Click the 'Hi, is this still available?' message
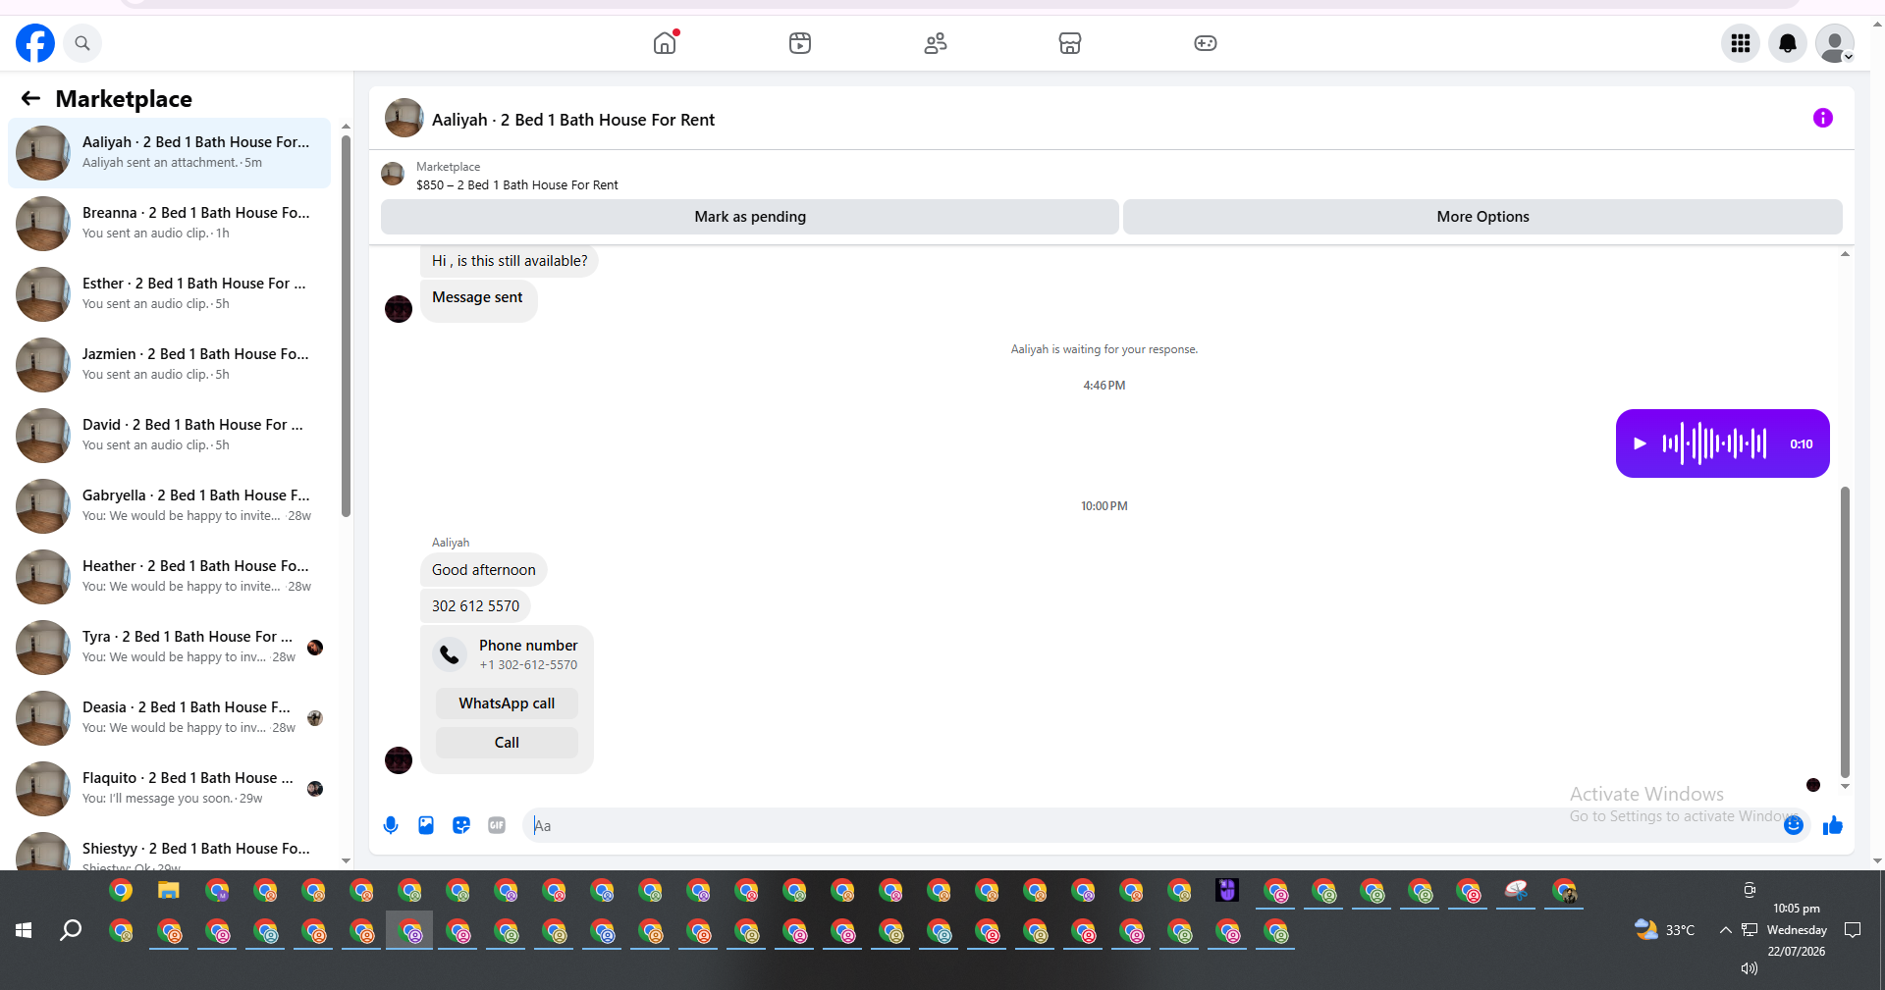The height and width of the screenshot is (990, 1885). [510, 261]
